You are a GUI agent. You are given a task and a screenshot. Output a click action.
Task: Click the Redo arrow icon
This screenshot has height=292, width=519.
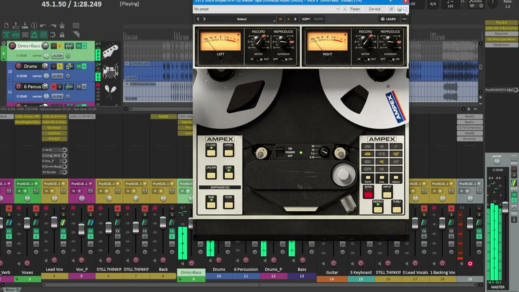tap(53, 25)
